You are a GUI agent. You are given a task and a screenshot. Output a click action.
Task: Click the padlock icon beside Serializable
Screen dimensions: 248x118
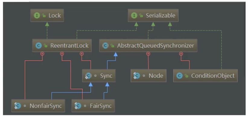(141, 15)
